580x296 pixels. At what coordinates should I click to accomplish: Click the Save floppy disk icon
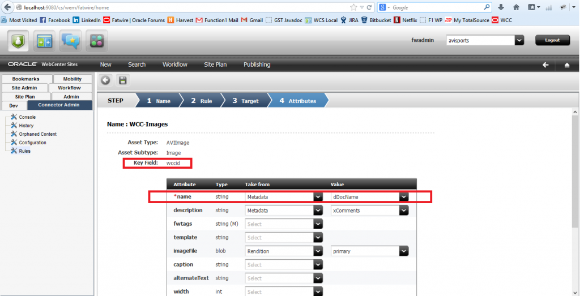click(x=122, y=80)
